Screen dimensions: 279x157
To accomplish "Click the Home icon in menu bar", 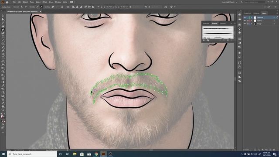I will (7, 2).
